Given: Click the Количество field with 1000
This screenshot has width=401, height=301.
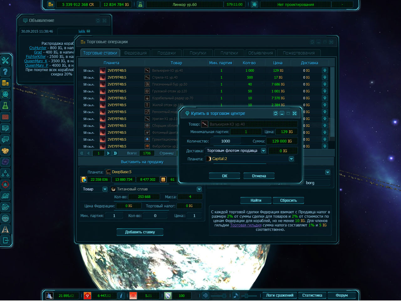Looking at the screenshot, I should pos(226,141).
